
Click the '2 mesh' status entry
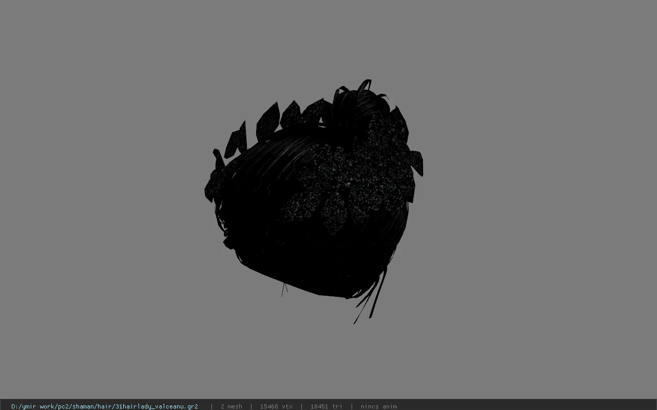point(231,406)
